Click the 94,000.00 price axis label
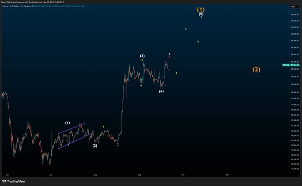Image resolution: width=302 pixels, height=186 pixels. click(x=295, y=21)
